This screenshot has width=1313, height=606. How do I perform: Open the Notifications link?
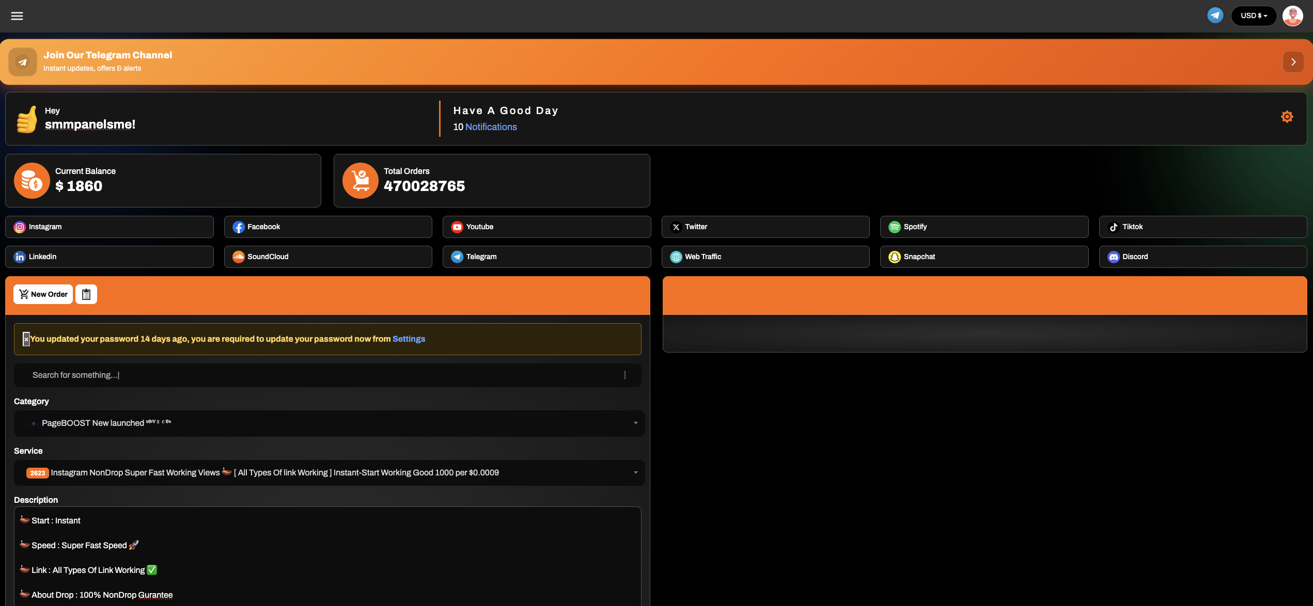(491, 127)
